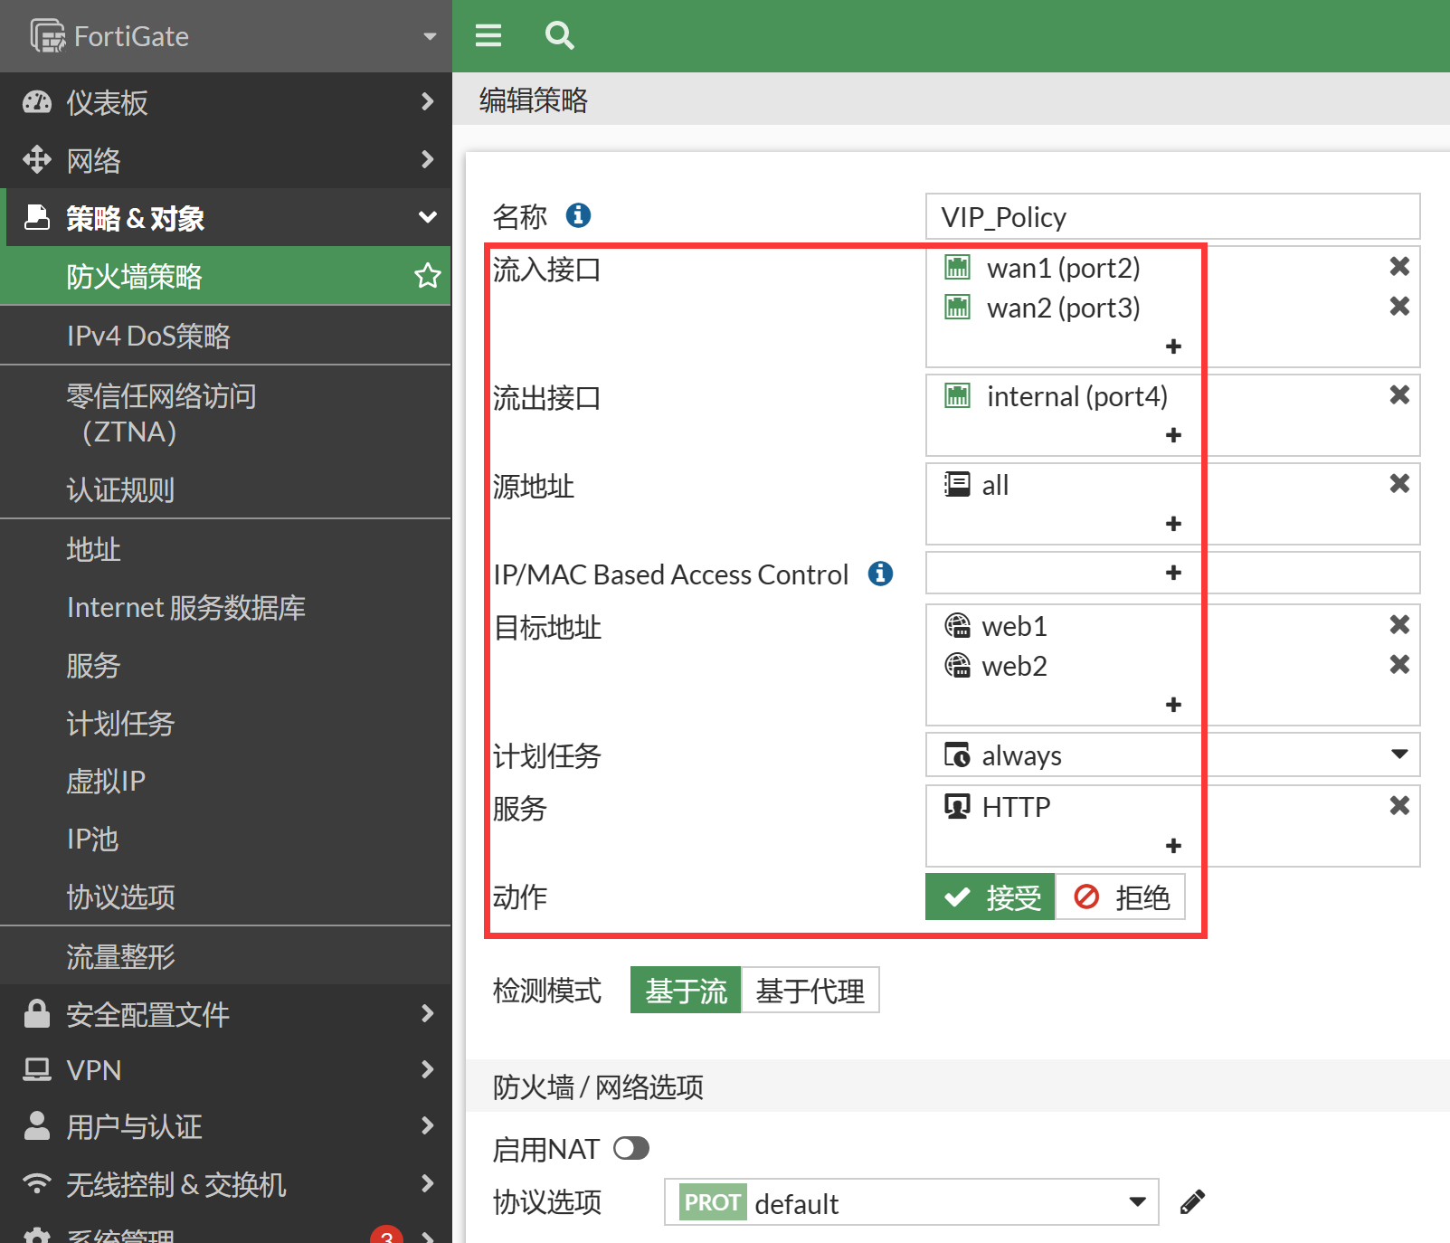Click the info icon beside 名称 label
Screen dimensions: 1450x1243
578,215
